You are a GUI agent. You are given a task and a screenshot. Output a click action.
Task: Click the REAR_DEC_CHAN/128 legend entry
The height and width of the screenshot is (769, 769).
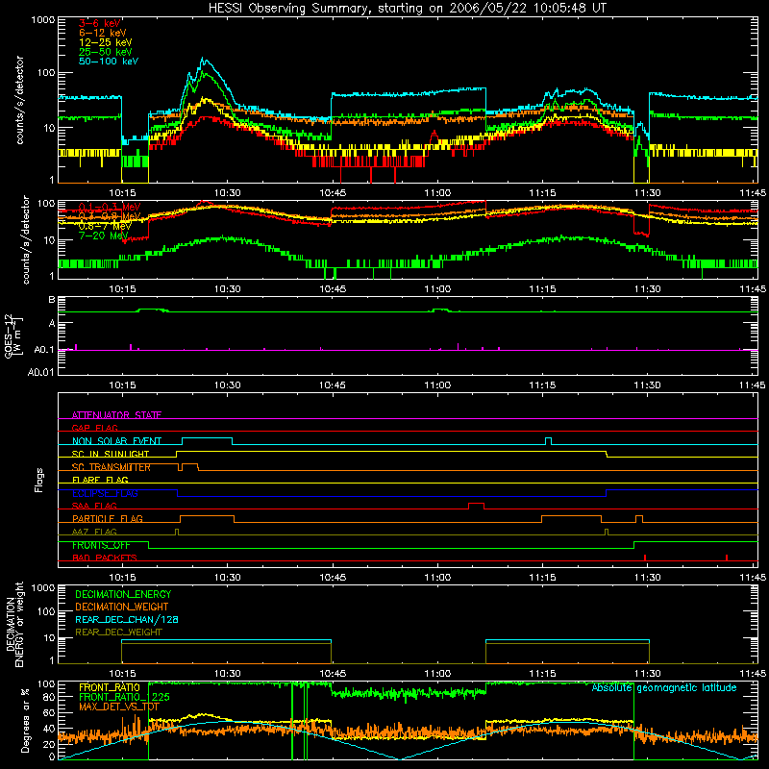pos(127,619)
